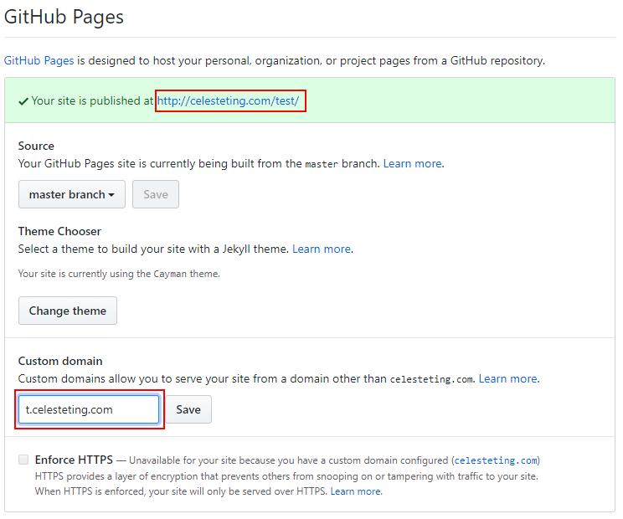Open Learn more link about custom domains
The image size is (623, 519).
tap(507, 379)
